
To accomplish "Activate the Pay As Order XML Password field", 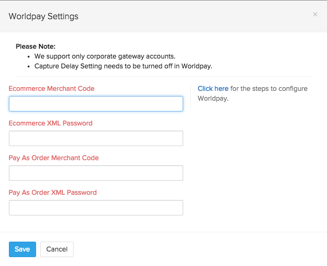I will [x=96, y=208].
